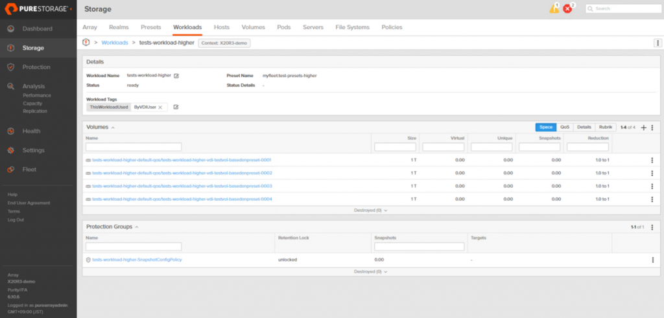Viewport: 664px width, 318px height.
Task: Collapse the Volumes panel
Action: [x=113, y=128]
